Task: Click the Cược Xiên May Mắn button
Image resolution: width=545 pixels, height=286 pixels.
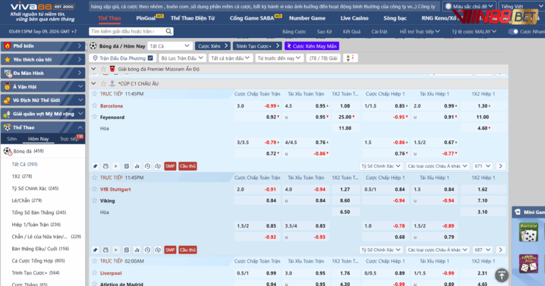Action: click(x=312, y=46)
